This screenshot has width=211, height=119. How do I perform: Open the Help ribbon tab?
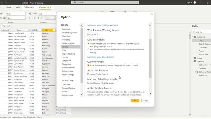[x=17, y=7]
